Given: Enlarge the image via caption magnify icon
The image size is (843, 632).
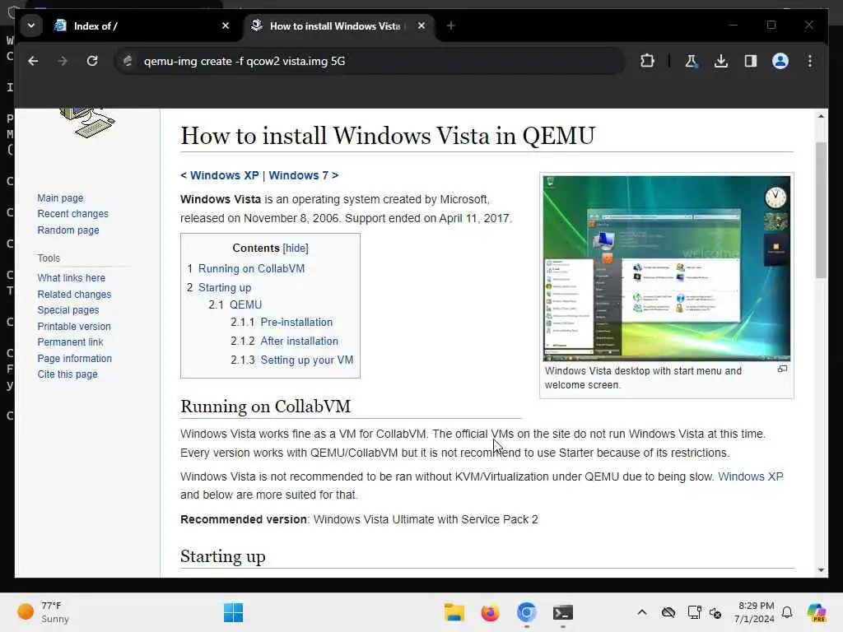Looking at the screenshot, I should [x=783, y=369].
